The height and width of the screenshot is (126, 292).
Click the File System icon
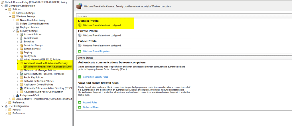coord(21,56)
